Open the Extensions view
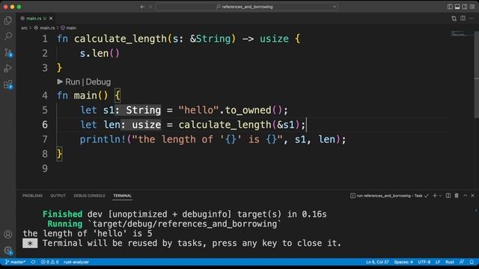Viewport: 479px width, 269px height. (8, 84)
